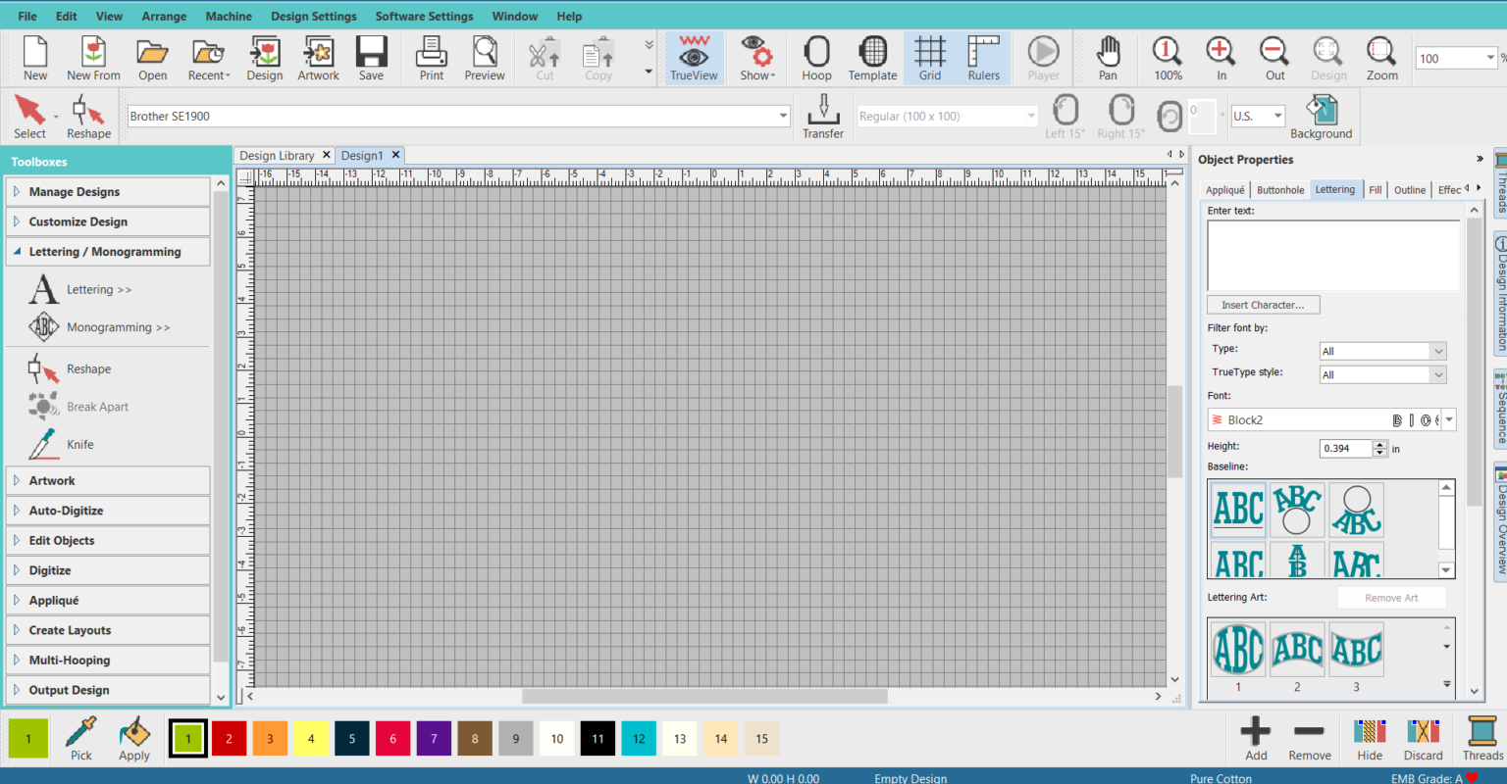Enable TrueView display mode
The width and height of the screenshot is (1507, 784).
[x=694, y=57]
